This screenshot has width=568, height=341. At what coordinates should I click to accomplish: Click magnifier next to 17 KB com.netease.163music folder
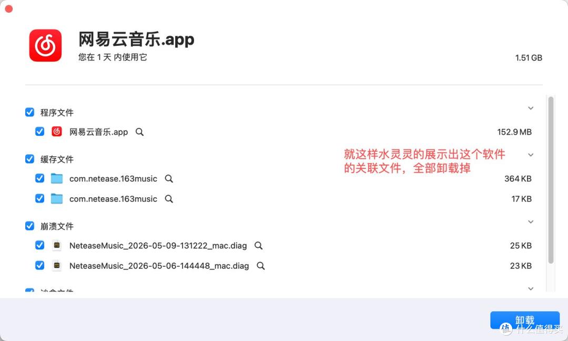[x=169, y=199]
